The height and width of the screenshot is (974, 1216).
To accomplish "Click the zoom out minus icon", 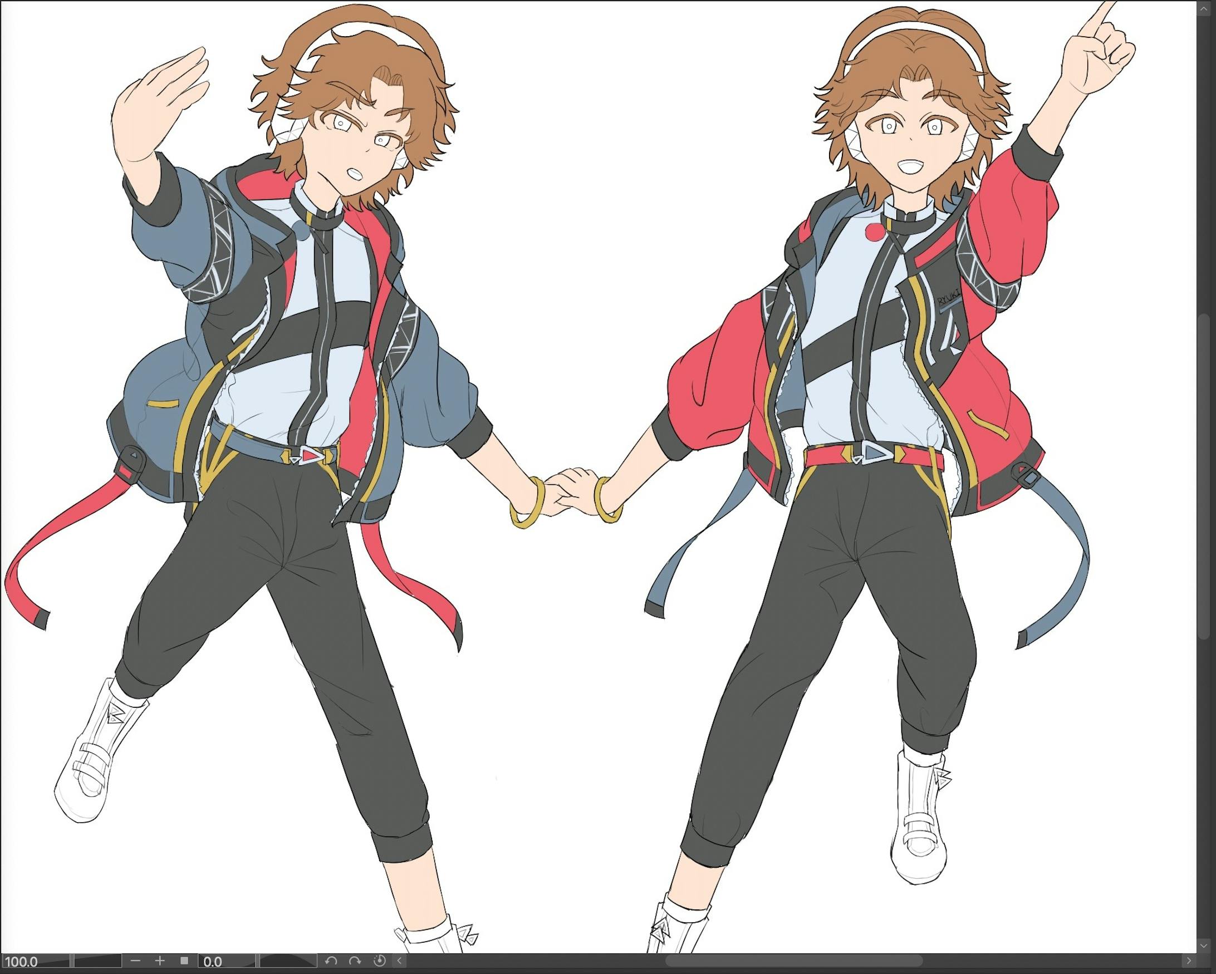I will pos(136,960).
